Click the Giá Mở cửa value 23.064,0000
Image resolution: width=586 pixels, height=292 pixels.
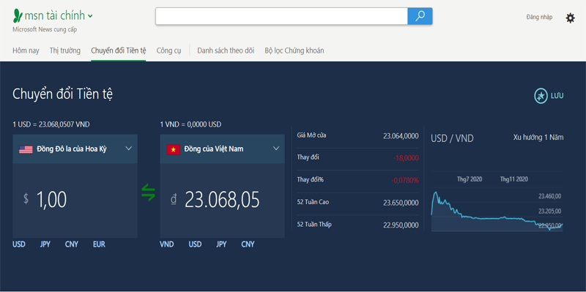tap(401, 136)
